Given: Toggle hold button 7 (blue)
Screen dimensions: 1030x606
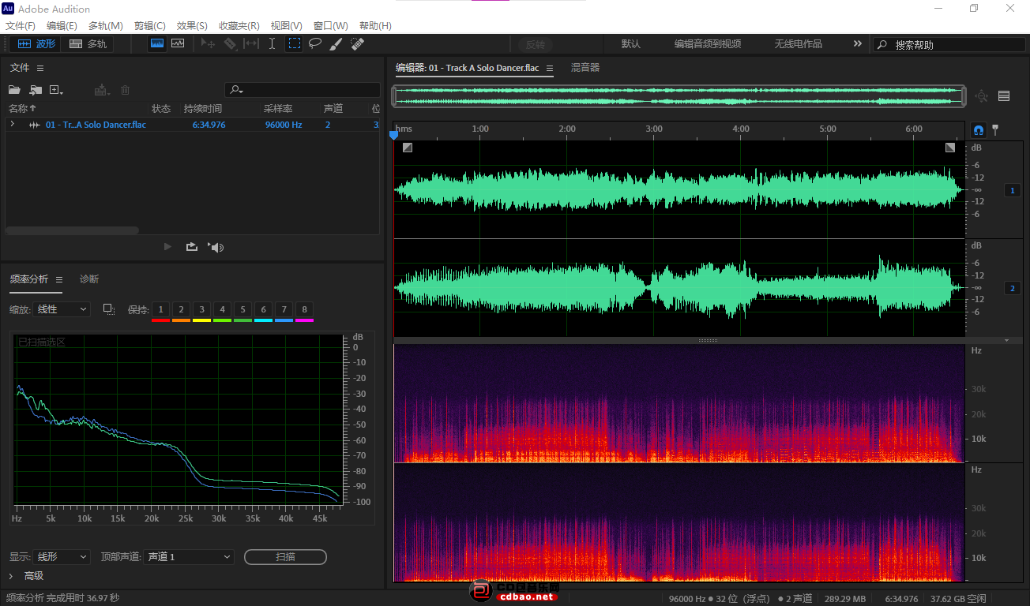Looking at the screenshot, I should (284, 310).
